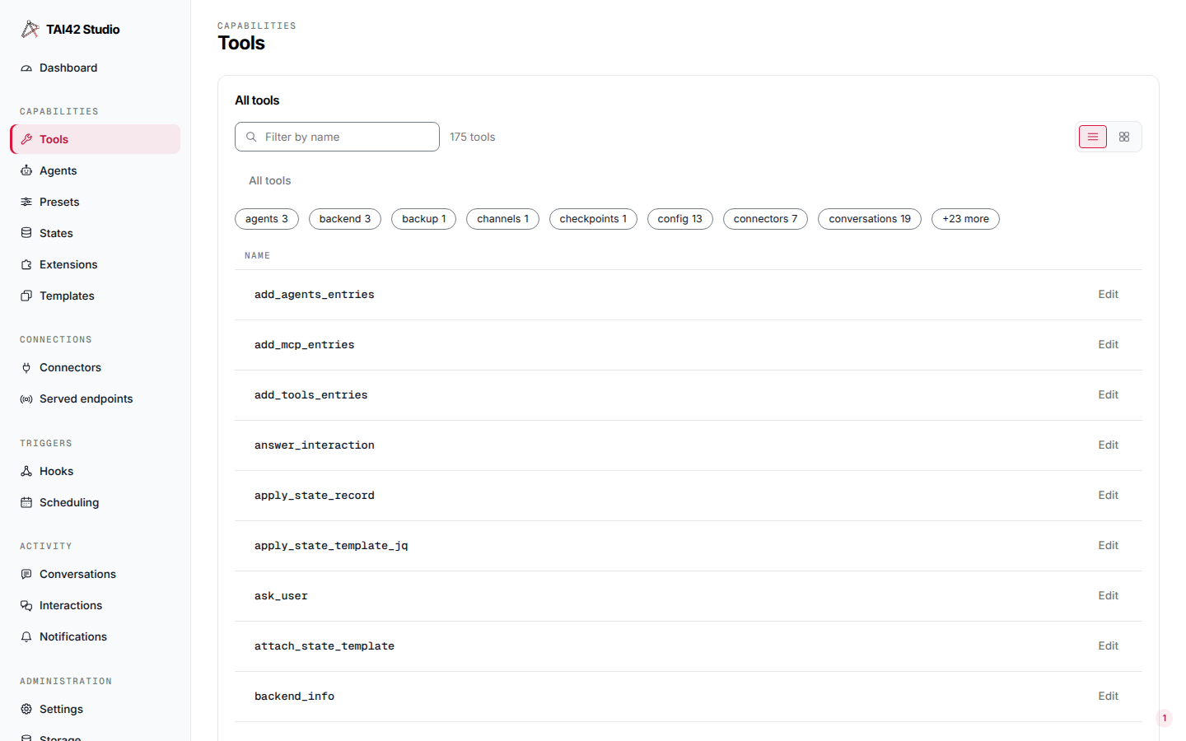1186x741 pixels.
Task: Click the Conversations chat icon
Action: 26,574
